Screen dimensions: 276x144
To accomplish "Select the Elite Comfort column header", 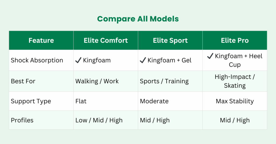I will coord(106,41).
